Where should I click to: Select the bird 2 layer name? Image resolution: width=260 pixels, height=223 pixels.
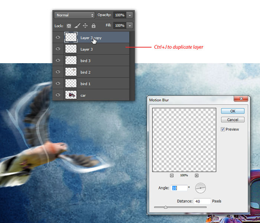85,72
